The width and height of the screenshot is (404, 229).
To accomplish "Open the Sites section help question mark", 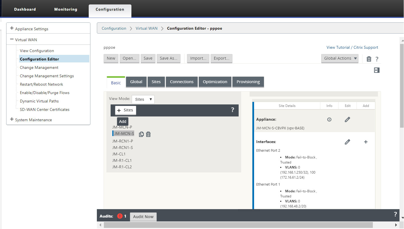I will click(232, 110).
